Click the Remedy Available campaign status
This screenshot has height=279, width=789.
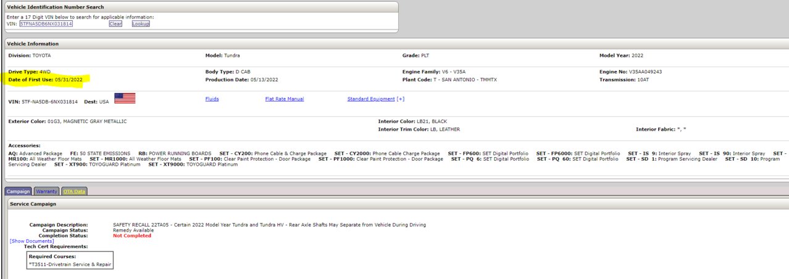point(134,230)
